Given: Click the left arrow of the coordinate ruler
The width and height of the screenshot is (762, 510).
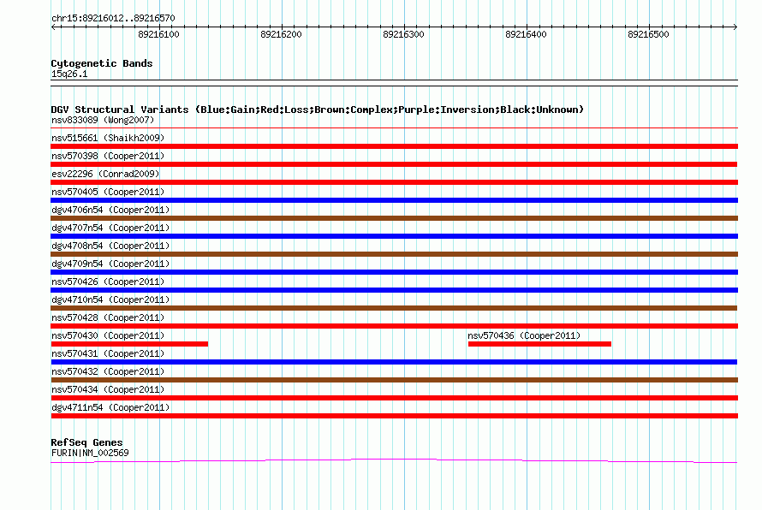Looking at the screenshot, I should pos(53,27).
